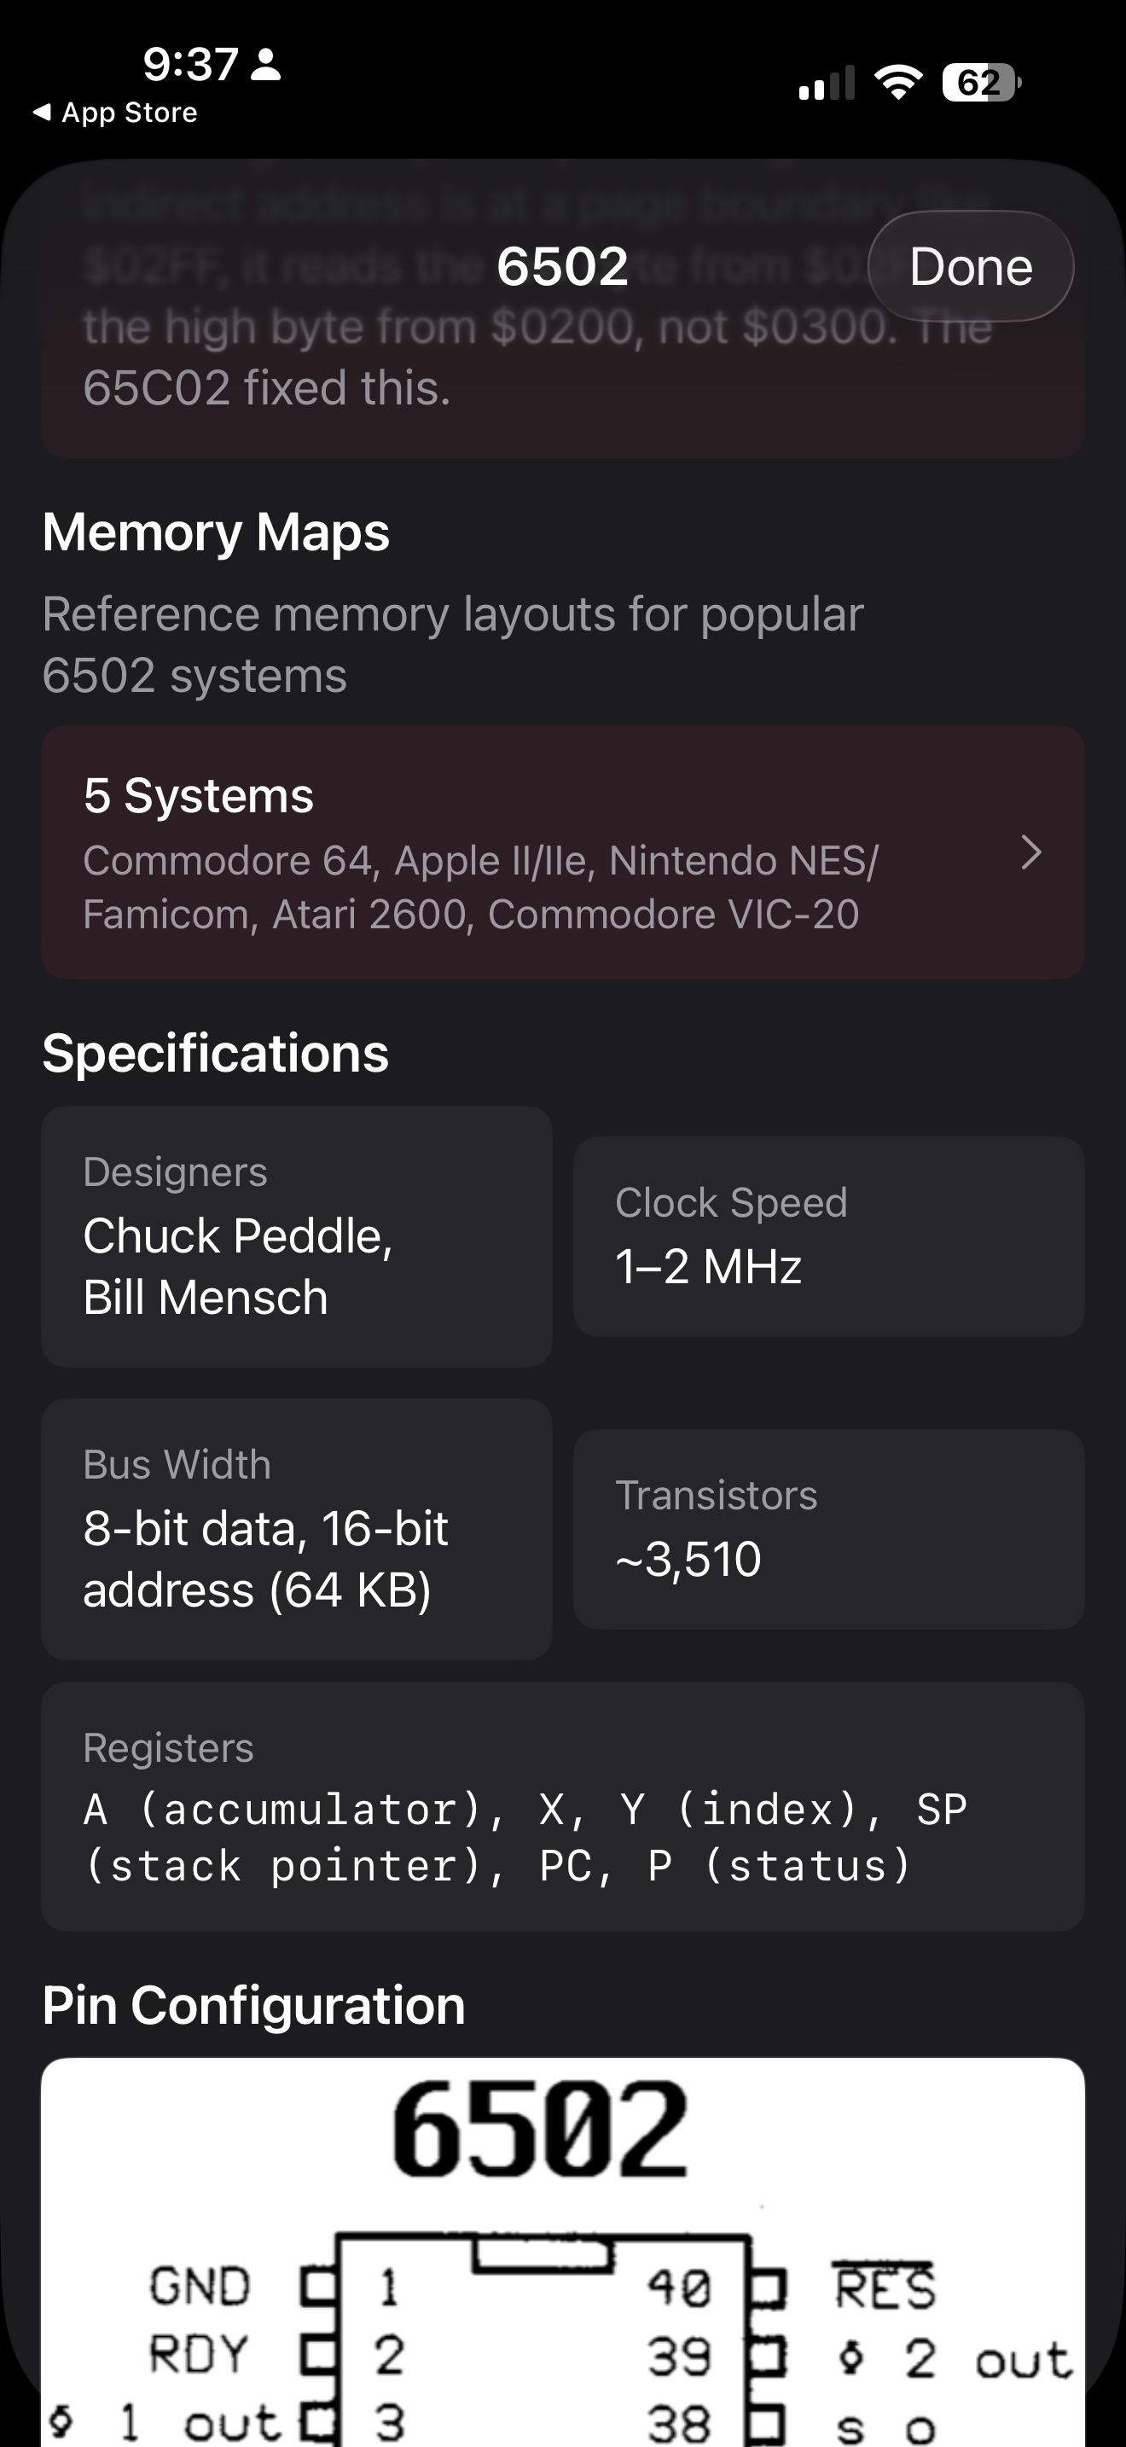Tap the battery level indicator
This screenshot has height=2447, width=1126.
981,83
